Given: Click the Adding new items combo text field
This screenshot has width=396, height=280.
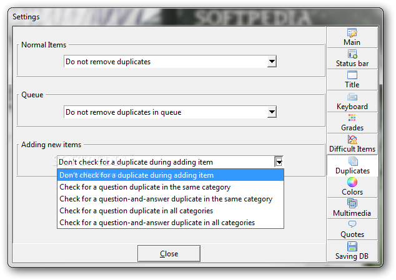Looking at the screenshot, I should 166,162.
